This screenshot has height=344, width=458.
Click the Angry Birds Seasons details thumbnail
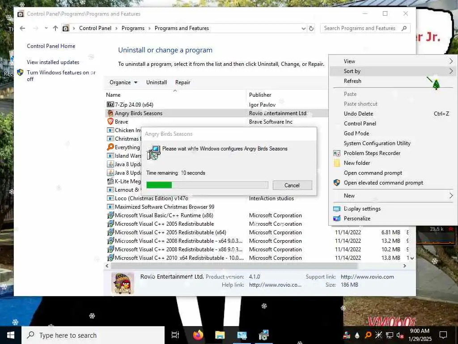[123, 283]
